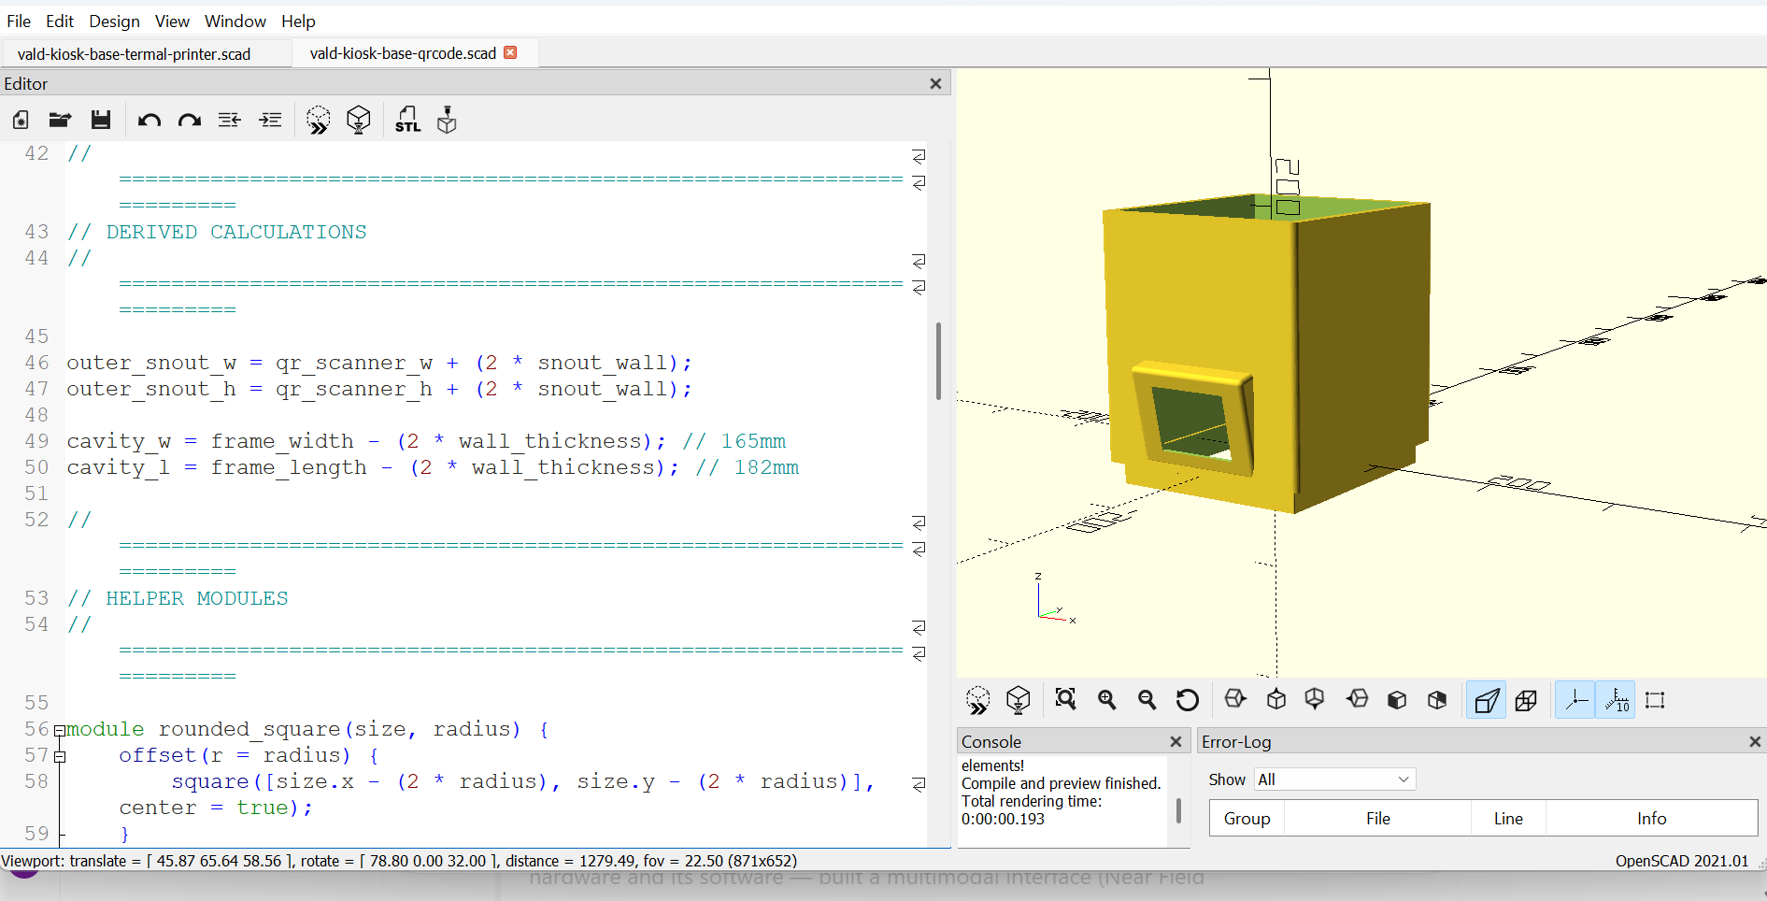1767x901 pixels.
Task: Toggle orthogonal projection
Action: (1527, 700)
